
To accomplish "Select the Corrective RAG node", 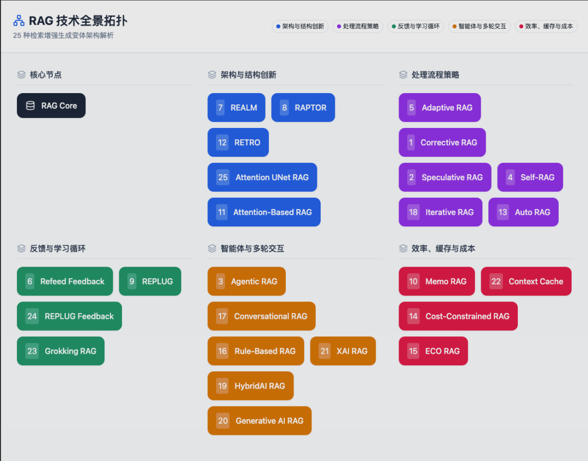I will point(442,142).
